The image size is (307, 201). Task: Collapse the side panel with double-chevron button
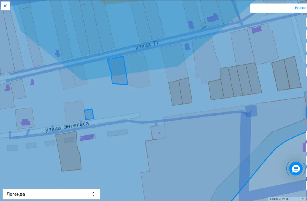click(5, 6)
